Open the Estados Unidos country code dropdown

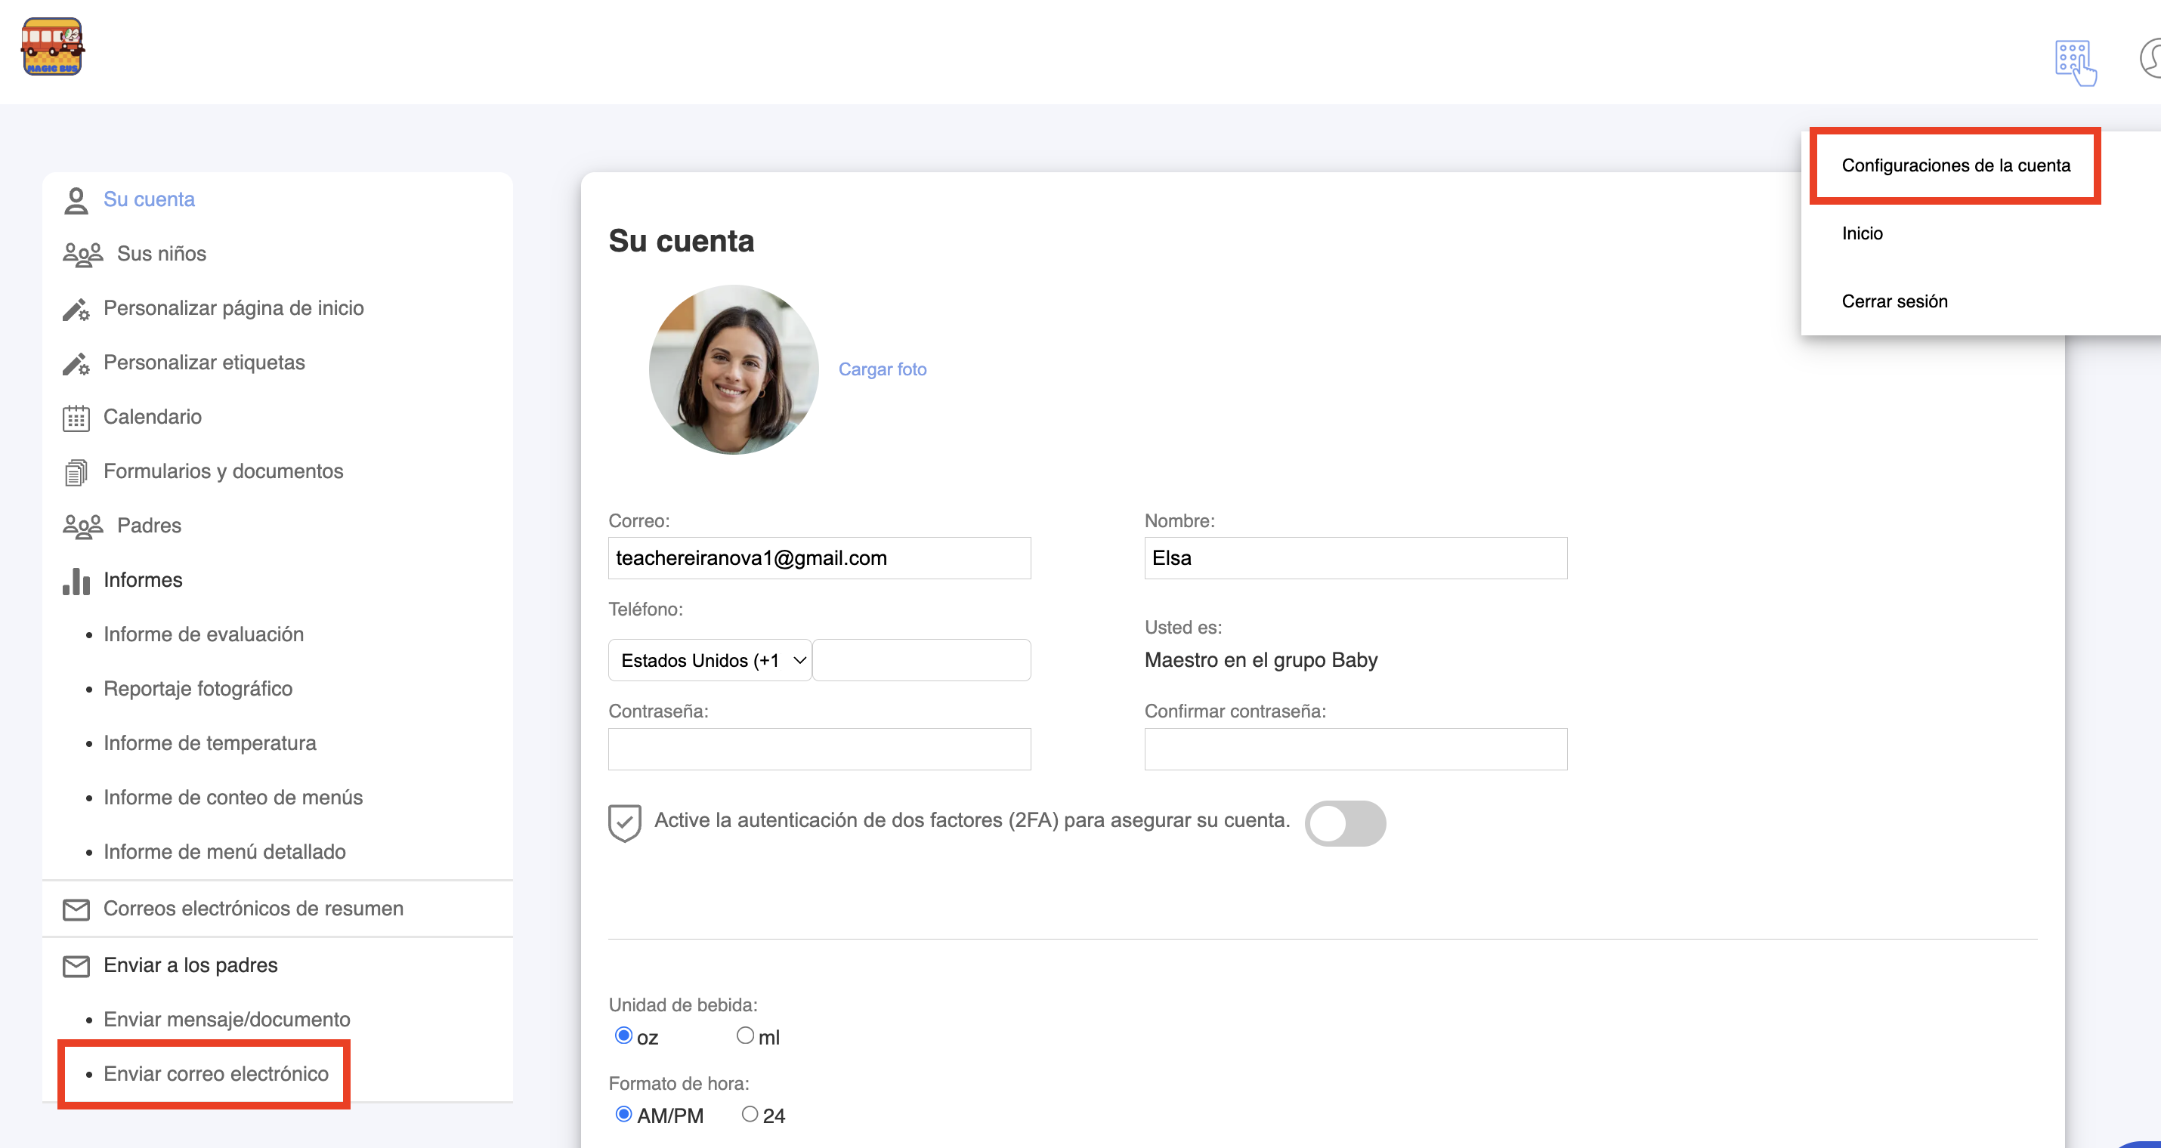[x=710, y=660]
